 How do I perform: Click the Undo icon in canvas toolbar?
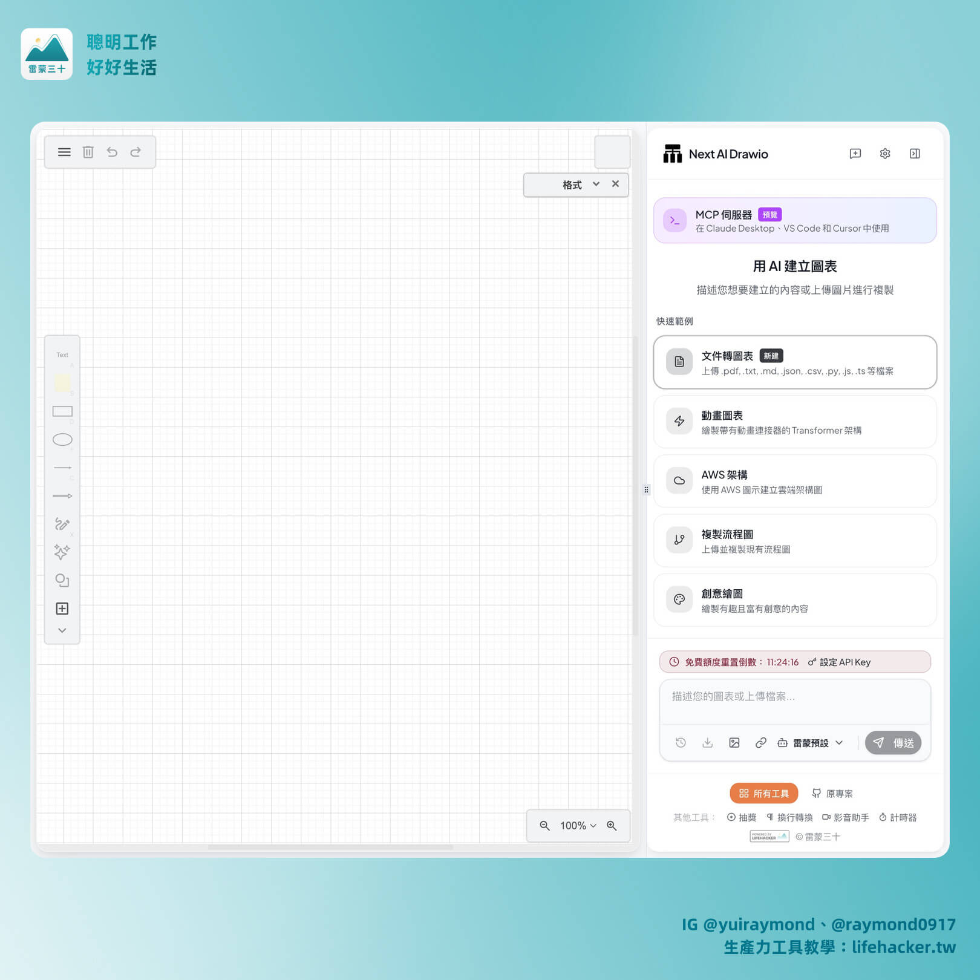[x=112, y=152]
